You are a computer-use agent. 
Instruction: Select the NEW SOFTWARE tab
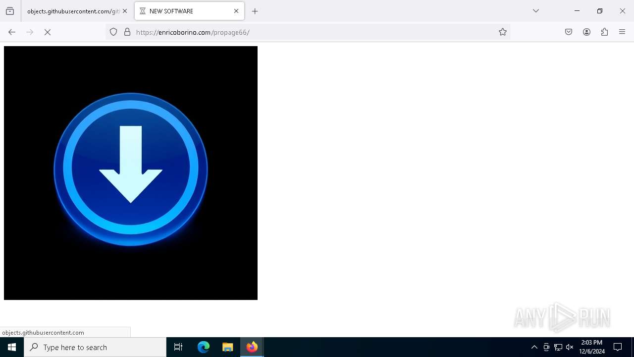189,11
